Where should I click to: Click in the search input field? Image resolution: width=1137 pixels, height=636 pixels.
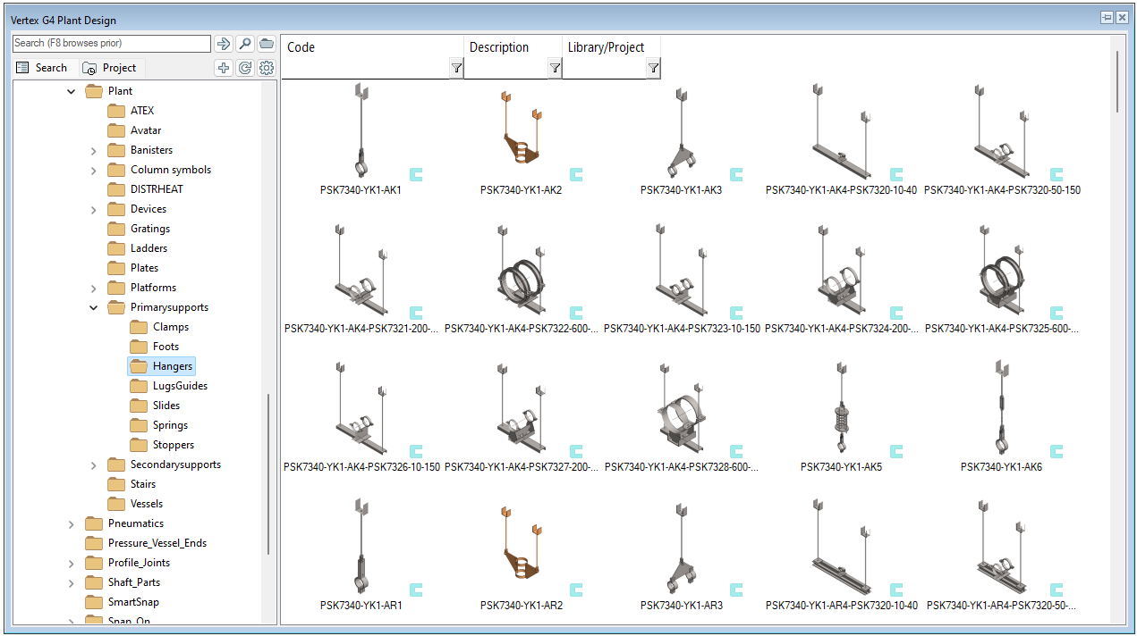pyautogui.click(x=111, y=43)
